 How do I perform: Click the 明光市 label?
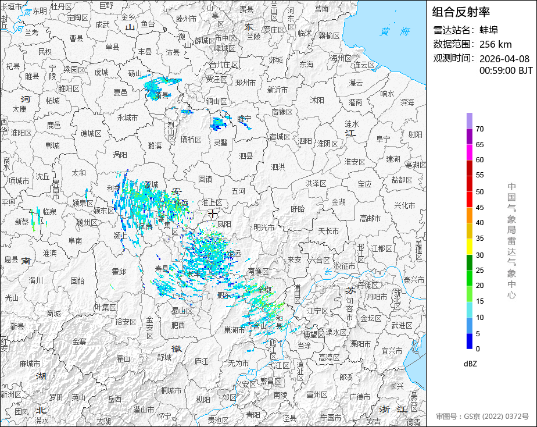pos(264,227)
